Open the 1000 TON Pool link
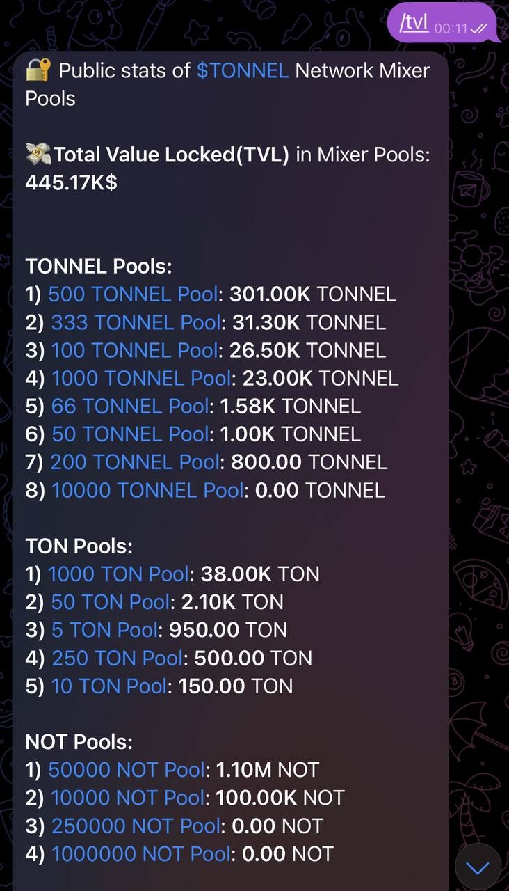 [x=118, y=574]
